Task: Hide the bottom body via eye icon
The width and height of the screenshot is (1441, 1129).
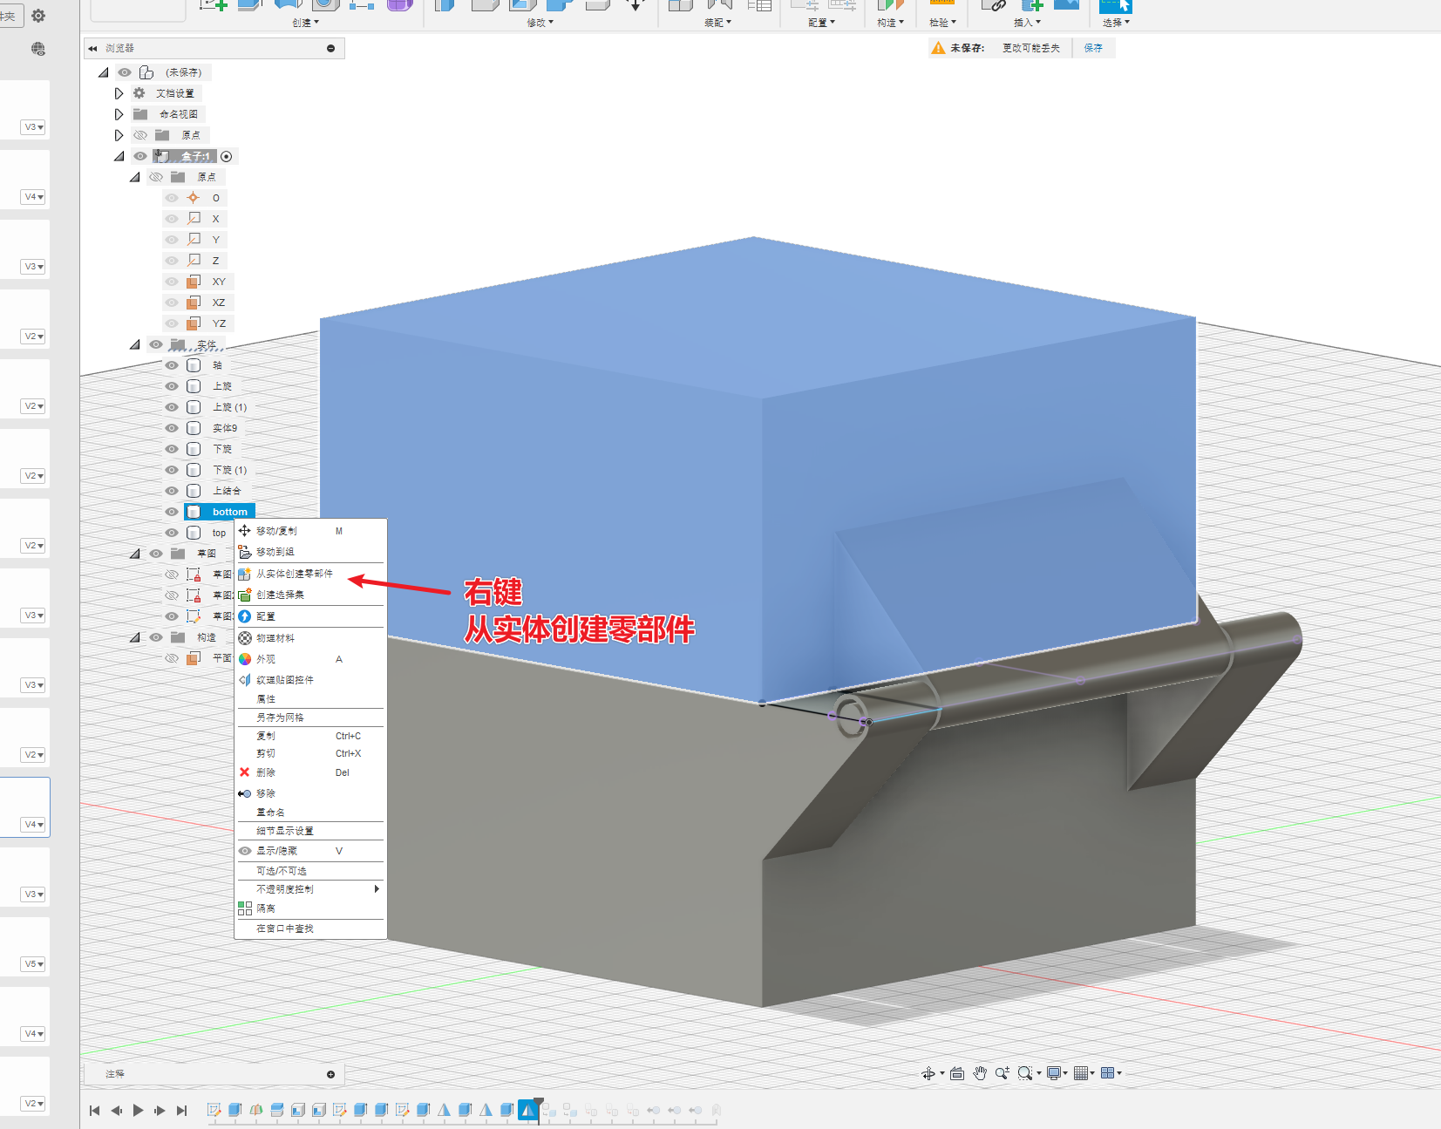Action: pos(172,512)
